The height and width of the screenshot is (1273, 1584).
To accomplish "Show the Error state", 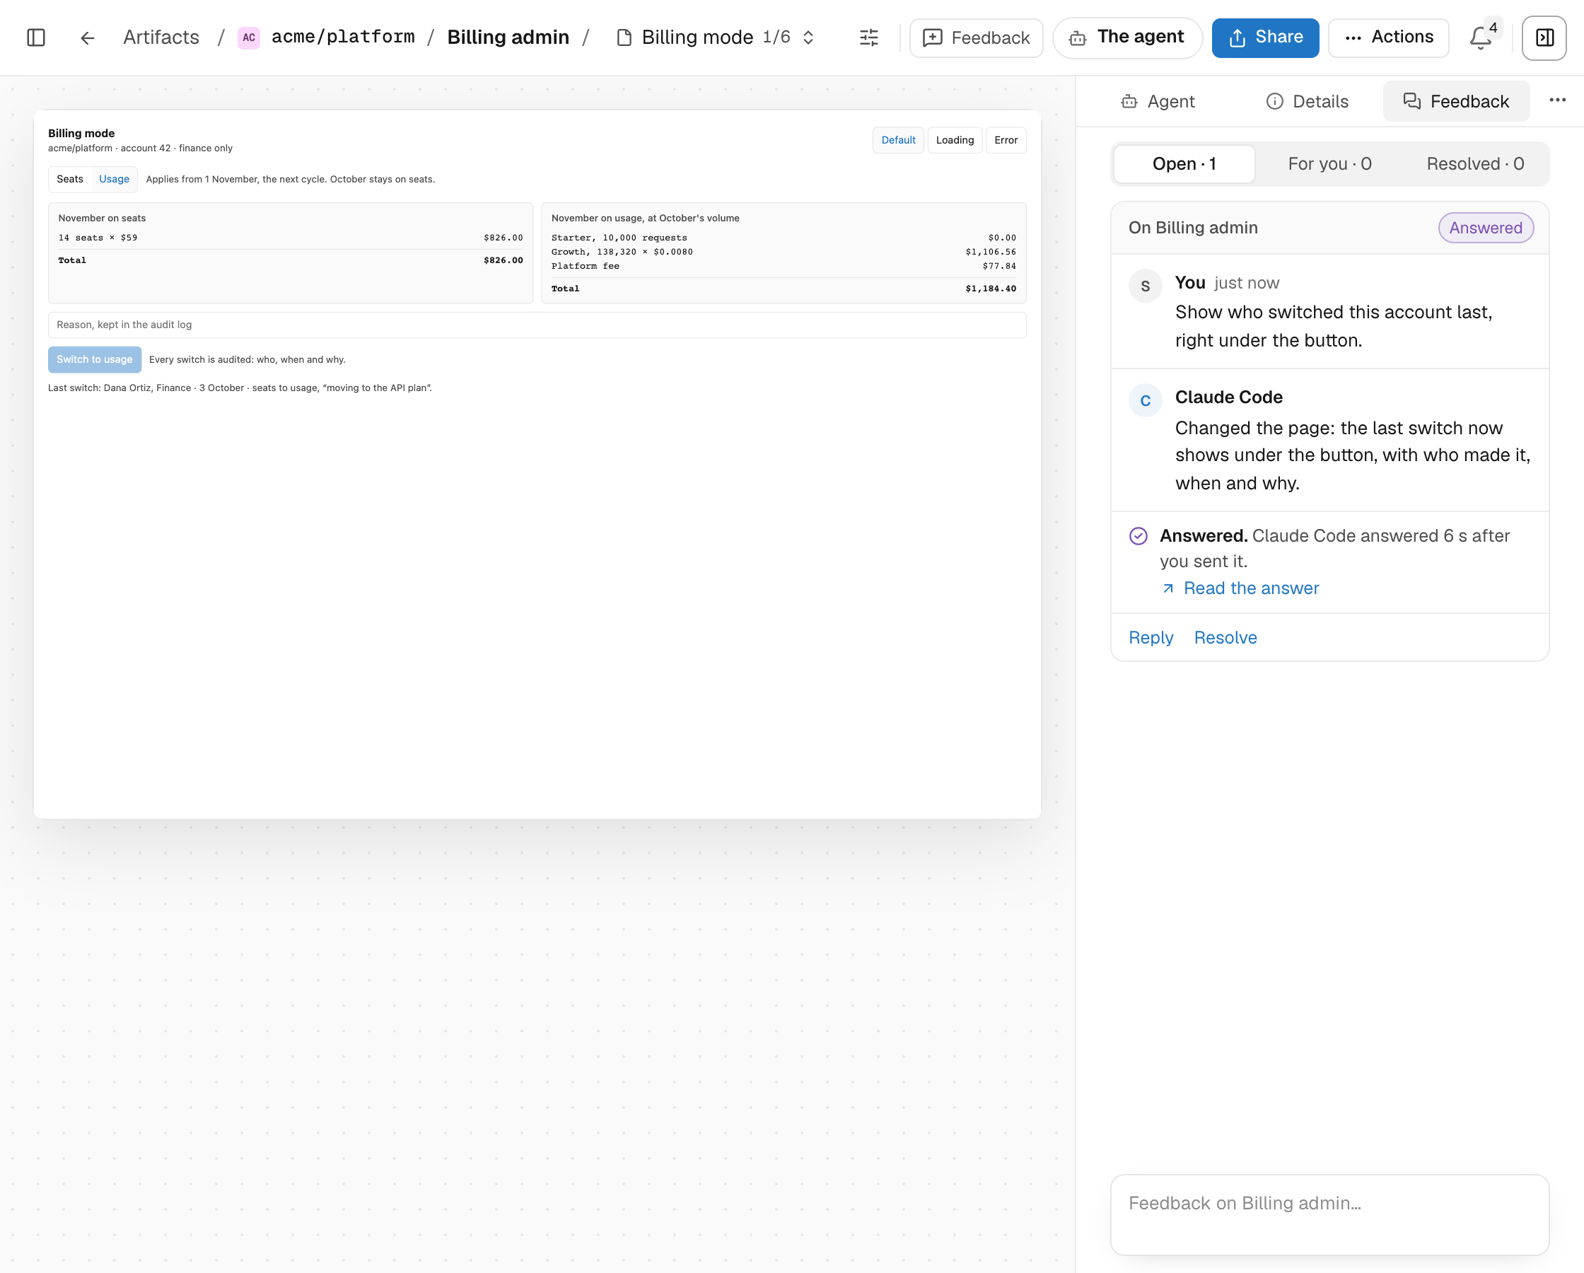I will pos(1006,140).
